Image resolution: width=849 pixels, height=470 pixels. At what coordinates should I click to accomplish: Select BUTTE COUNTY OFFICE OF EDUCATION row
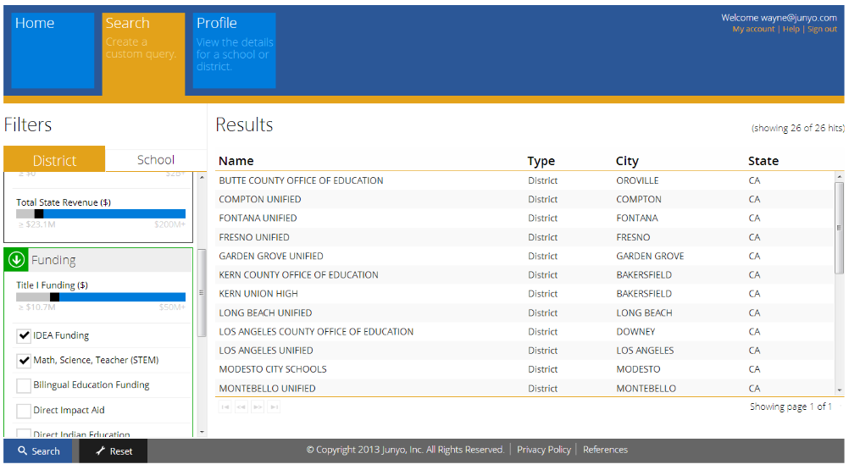pos(524,180)
